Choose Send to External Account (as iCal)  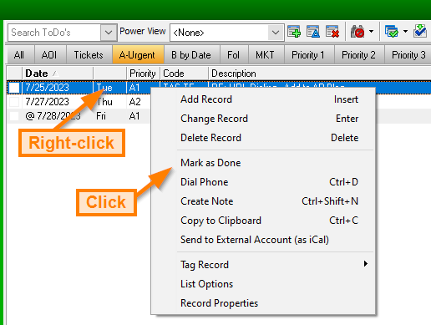tap(263, 240)
